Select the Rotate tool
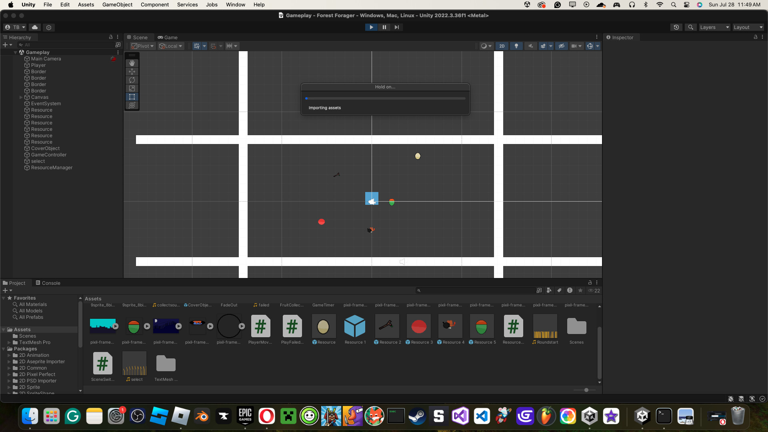Screen dimensions: 768x432 point(132,80)
